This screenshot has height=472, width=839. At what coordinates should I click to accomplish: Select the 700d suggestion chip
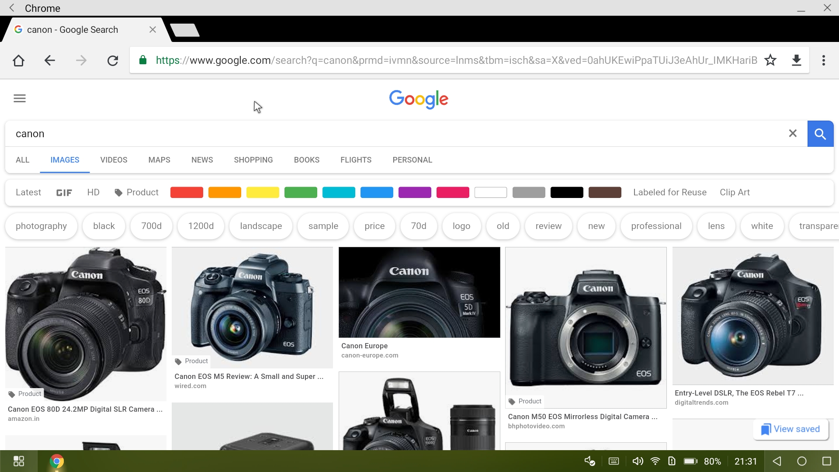(151, 226)
